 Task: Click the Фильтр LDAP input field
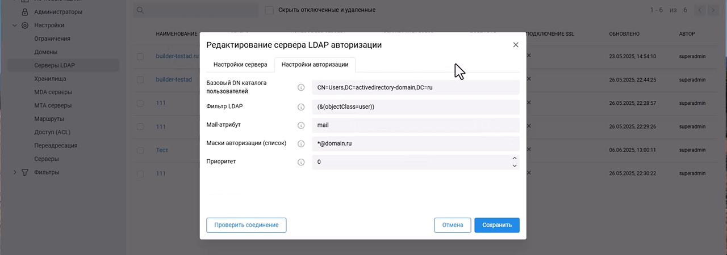point(415,107)
